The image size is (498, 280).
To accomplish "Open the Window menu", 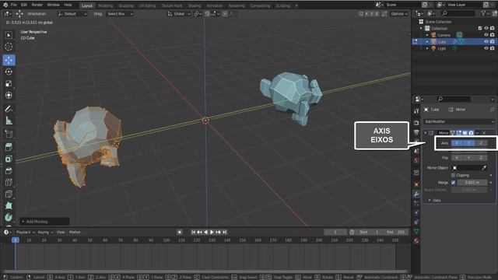I will point(54,5).
